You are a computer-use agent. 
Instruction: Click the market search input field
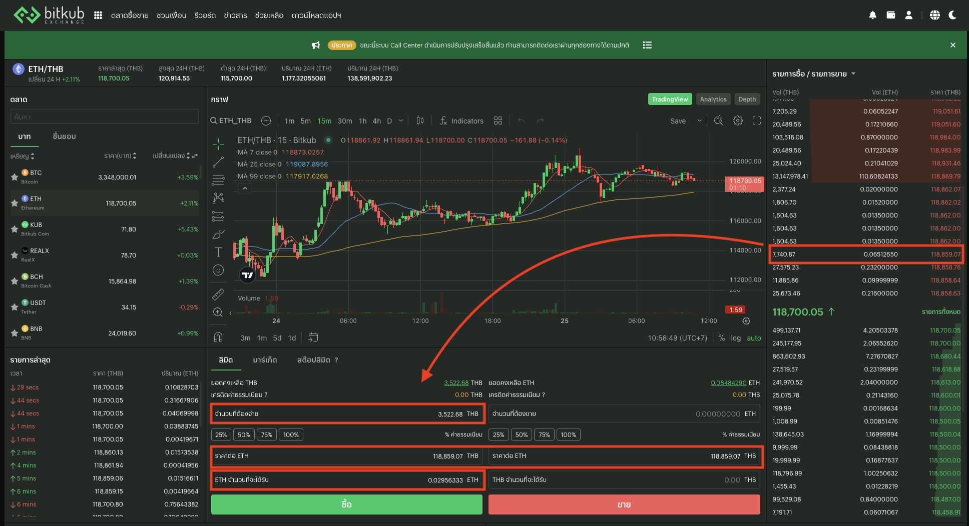(104, 116)
